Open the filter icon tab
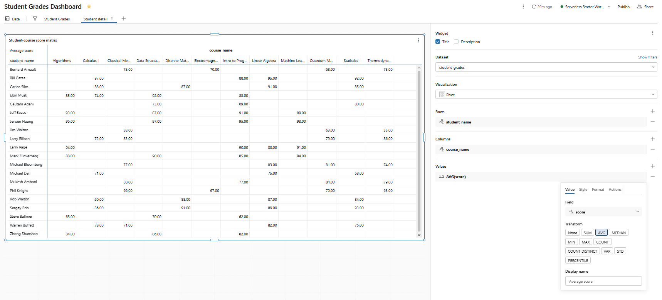 [35, 18]
